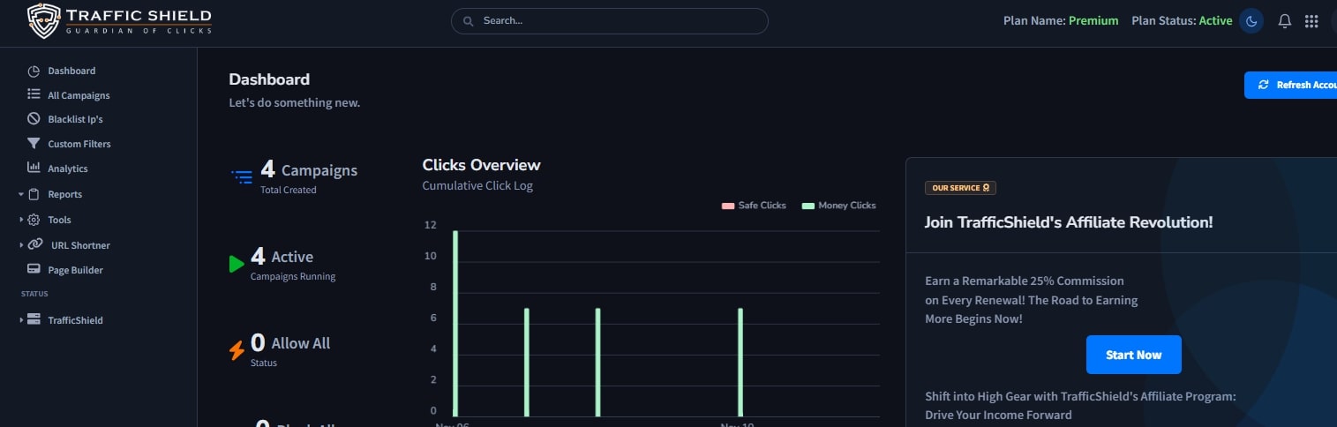Click the Tools gear icon

(34, 220)
